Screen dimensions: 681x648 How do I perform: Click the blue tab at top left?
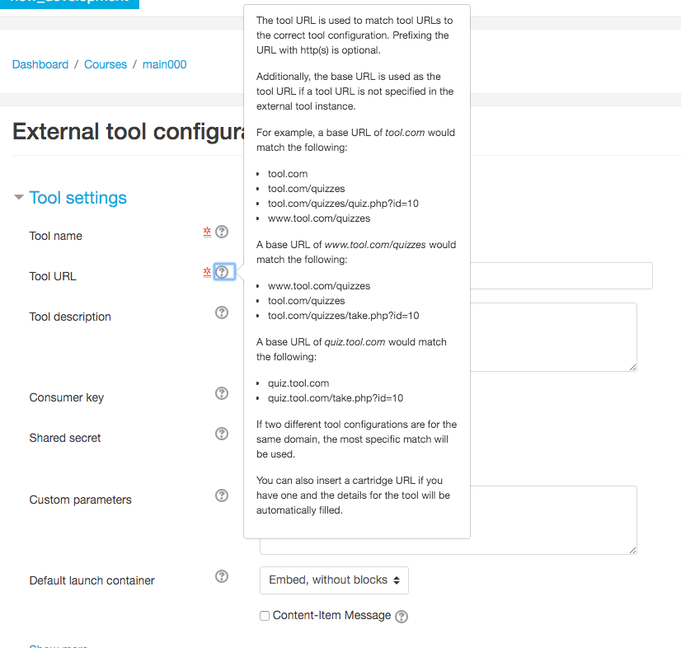(69, 3)
